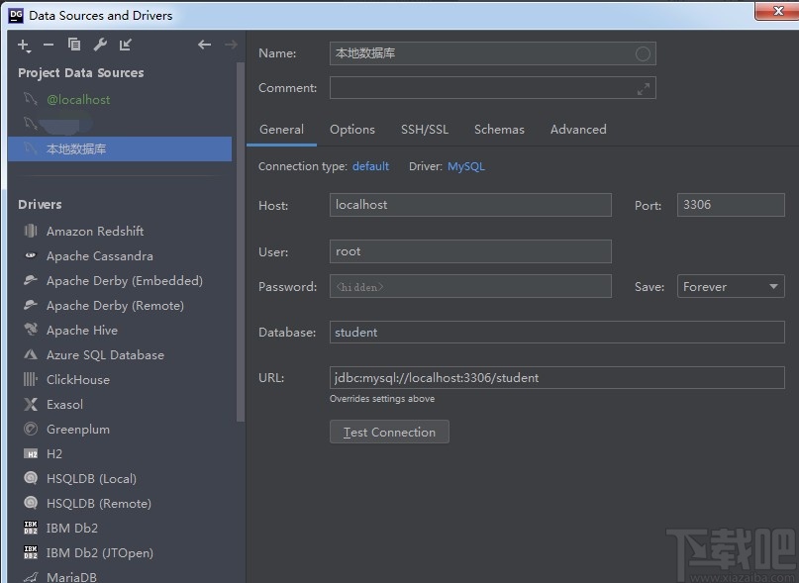This screenshot has width=799, height=583.
Task: Expand the Comment field with the arrows icon
Action: (643, 88)
